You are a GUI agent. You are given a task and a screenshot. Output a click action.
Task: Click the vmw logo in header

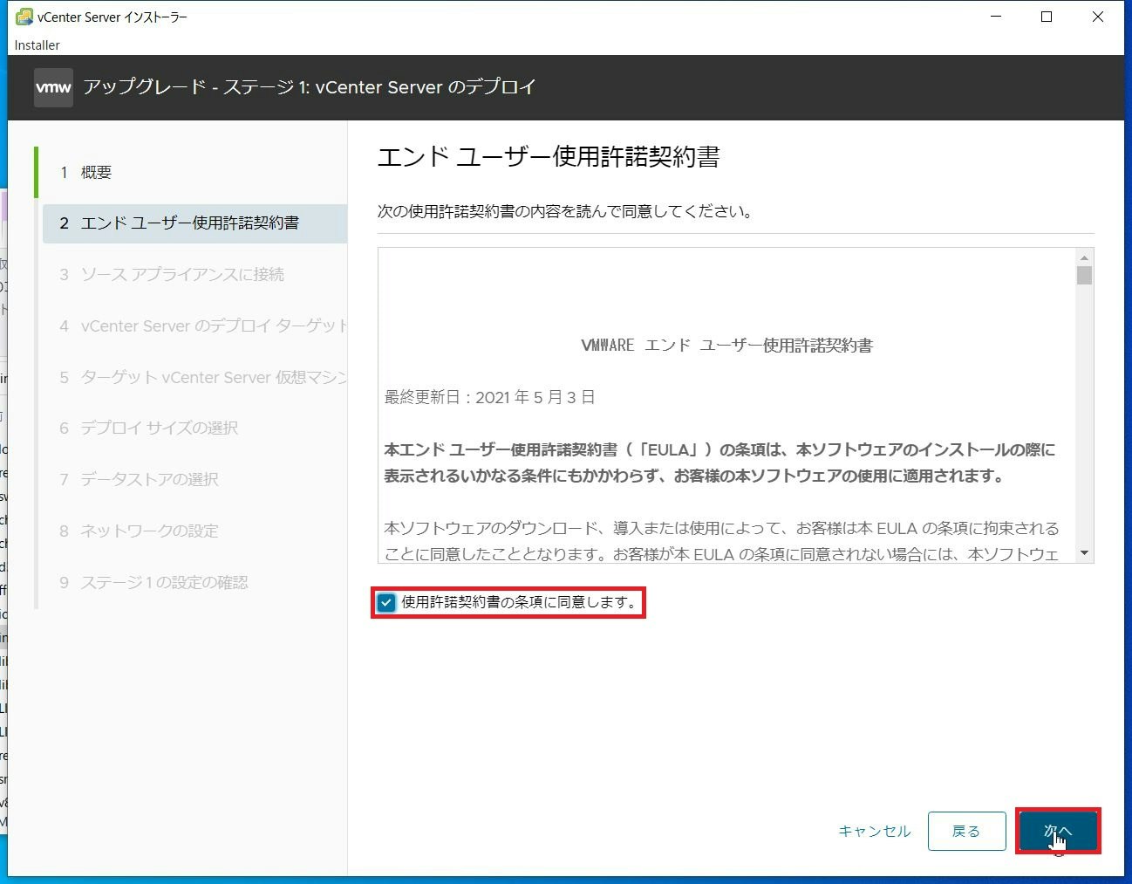53,87
